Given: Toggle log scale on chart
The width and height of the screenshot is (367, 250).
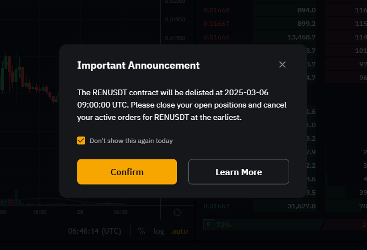Looking at the screenshot, I should pos(158,231).
